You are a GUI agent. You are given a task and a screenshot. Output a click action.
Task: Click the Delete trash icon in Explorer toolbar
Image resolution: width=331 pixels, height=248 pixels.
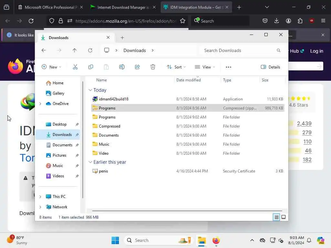coord(153,67)
